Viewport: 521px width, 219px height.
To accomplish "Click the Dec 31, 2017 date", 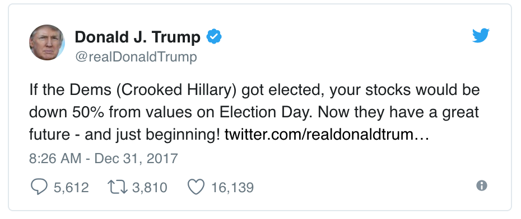I will coord(136,158).
